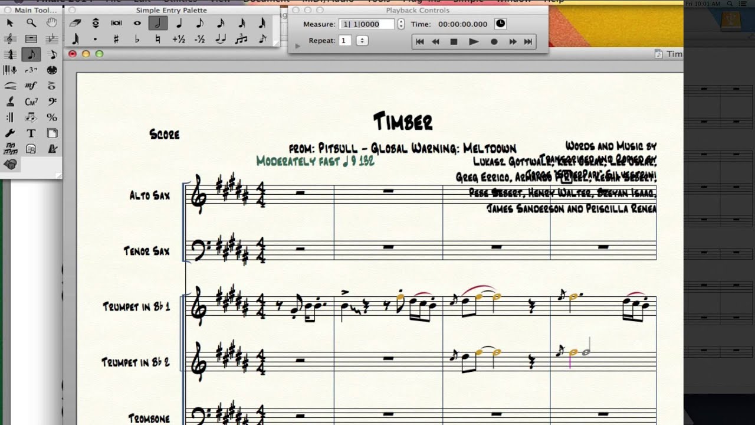Select the Zoom magnifier tool
The width and height of the screenshot is (755, 425).
point(31,23)
